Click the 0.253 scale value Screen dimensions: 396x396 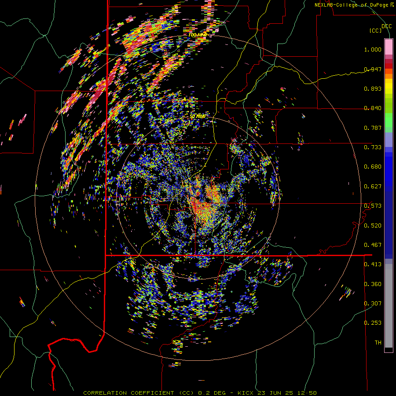373,323
